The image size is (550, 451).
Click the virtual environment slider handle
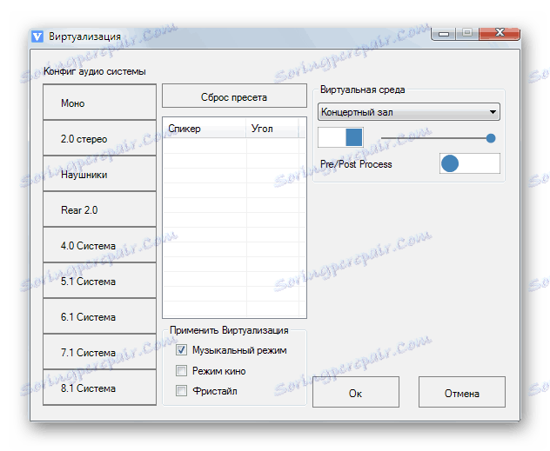pos(491,138)
